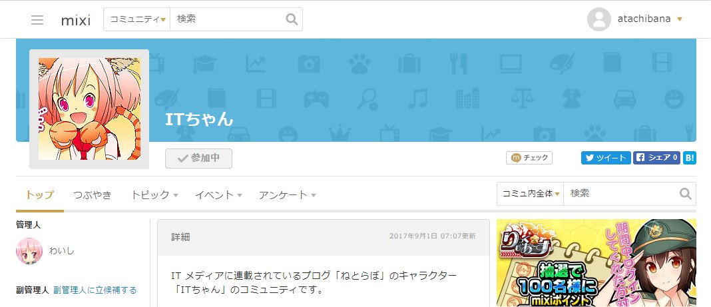Click the atachibana profile avatar icon
Image resolution: width=711 pixels, height=307 pixels.
click(x=598, y=19)
